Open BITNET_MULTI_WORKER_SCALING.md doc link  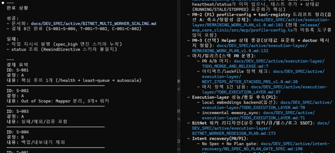93,23
